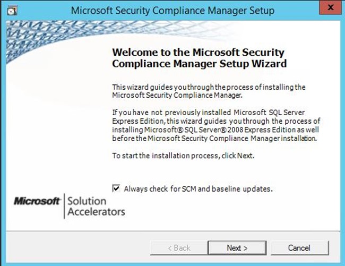Click the 'Microsoft Security Compliance Manager.' sentence

coord(177,96)
